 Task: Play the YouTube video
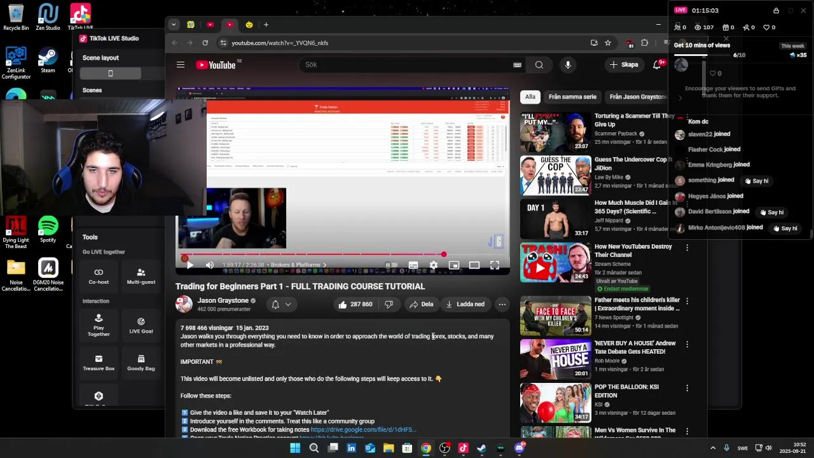point(189,265)
